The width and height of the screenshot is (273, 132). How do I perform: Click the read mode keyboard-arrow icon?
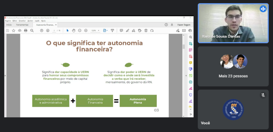coord(112,30)
